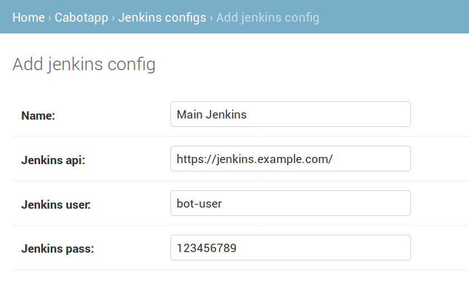Click the 'Jenkins api:' label
Viewport: 469px width, 281px height.
[53, 160]
